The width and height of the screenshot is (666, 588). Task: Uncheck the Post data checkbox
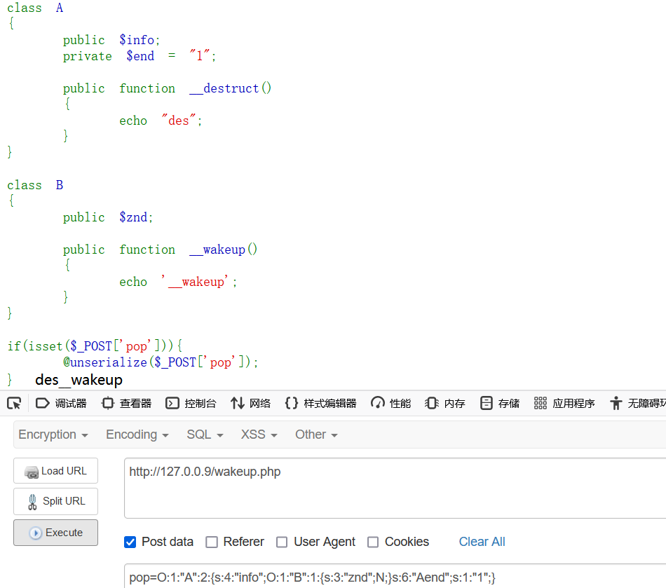(130, 542)
